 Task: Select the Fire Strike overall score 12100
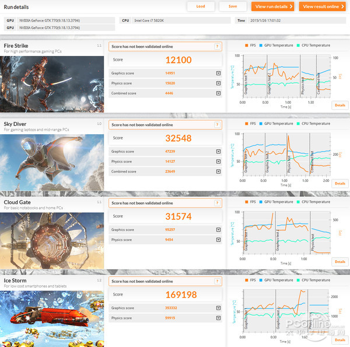(x=178, y=60)
